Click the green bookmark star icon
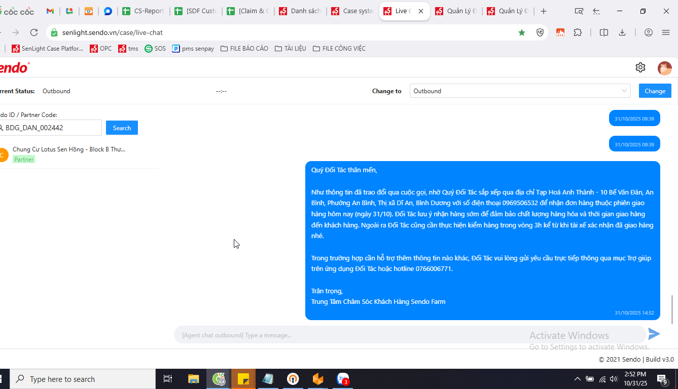The width and height of the screenshot is (678, 389). pos(522,32)
